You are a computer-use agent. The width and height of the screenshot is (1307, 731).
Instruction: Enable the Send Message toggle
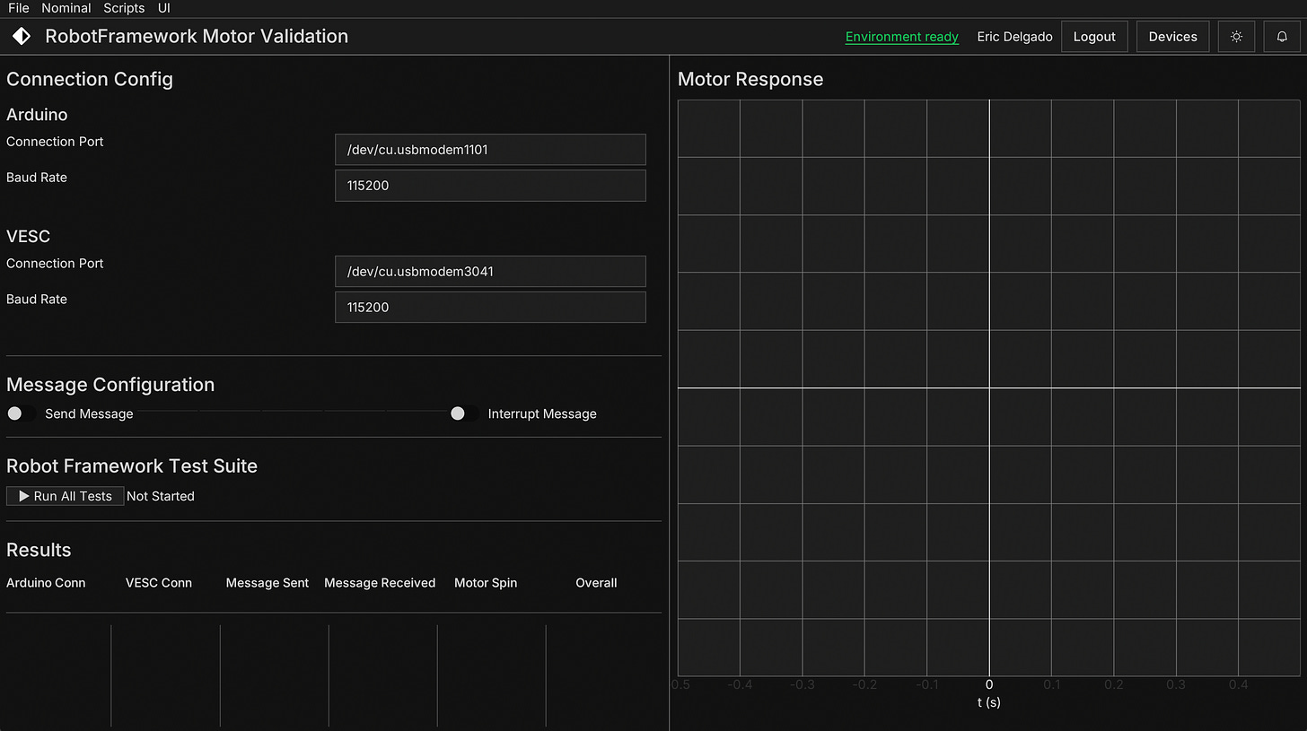click(22, 413)
